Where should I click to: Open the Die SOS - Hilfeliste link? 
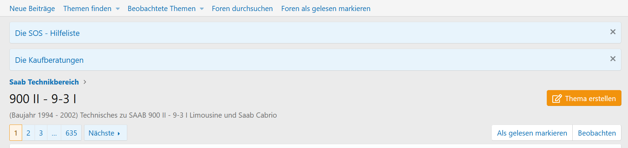tap(47, 33)
